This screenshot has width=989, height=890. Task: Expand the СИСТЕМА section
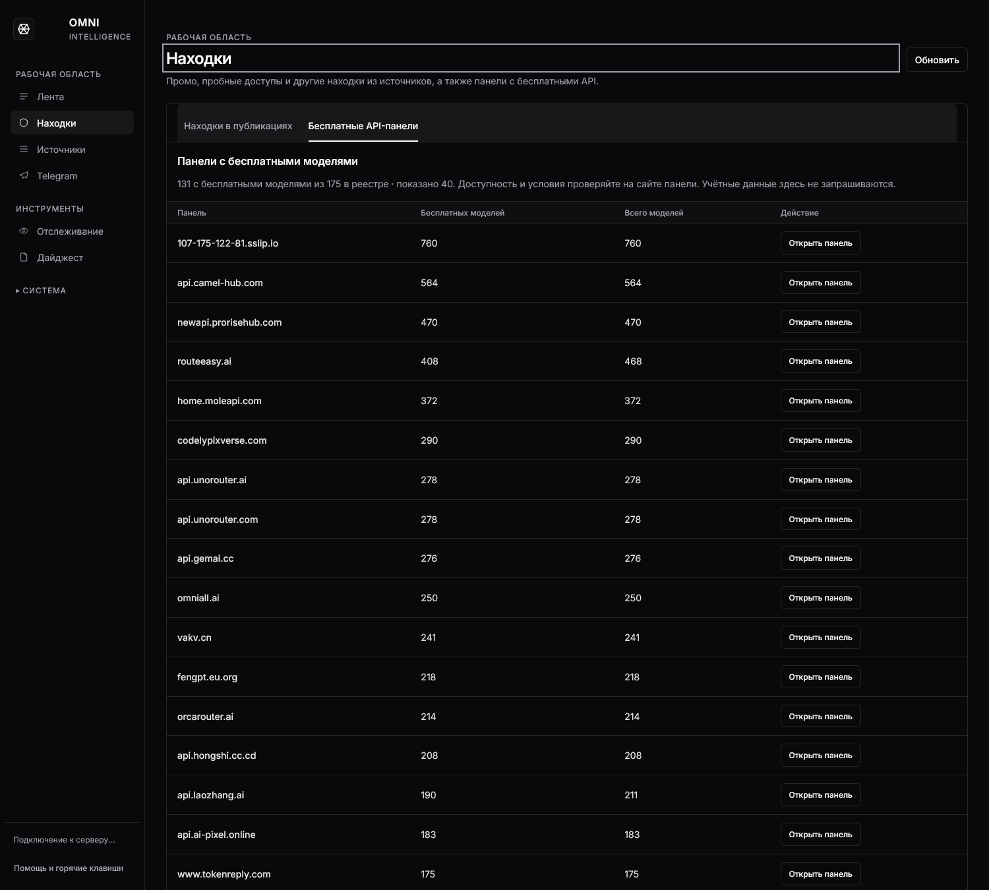click(x=41, y=291)
